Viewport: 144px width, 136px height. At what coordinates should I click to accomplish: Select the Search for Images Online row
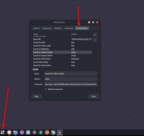(62, 55)
